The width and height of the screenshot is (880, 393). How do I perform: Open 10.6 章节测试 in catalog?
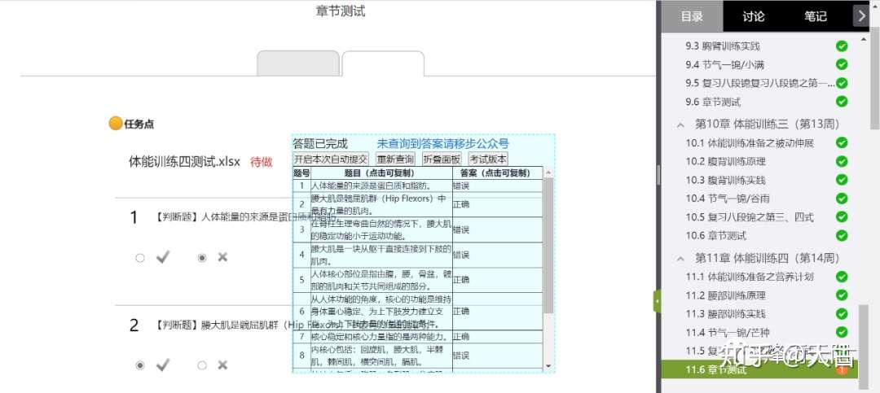pos(716,235)
